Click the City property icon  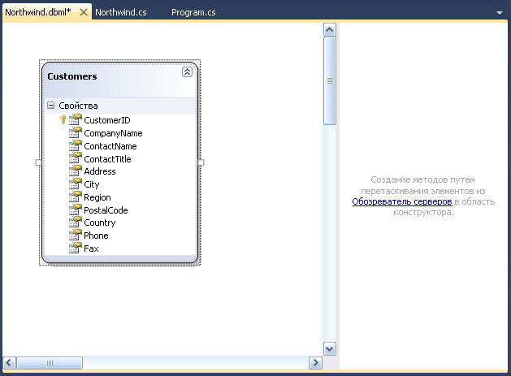tap(76, 184)
